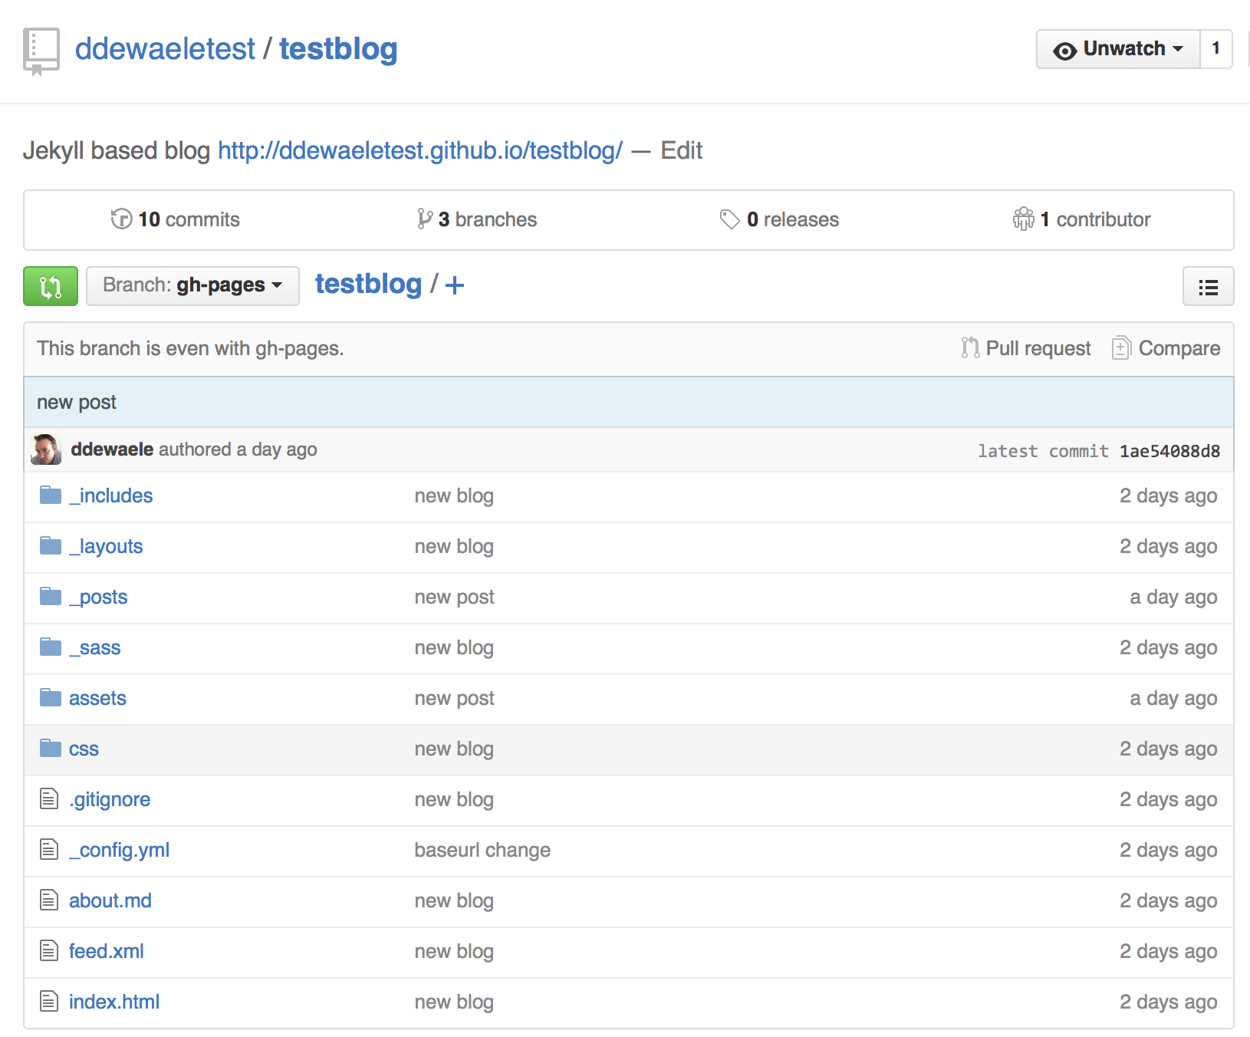Click the _includes folder icon
Screen dimensions: 1250x1037
tap(51, 495)
